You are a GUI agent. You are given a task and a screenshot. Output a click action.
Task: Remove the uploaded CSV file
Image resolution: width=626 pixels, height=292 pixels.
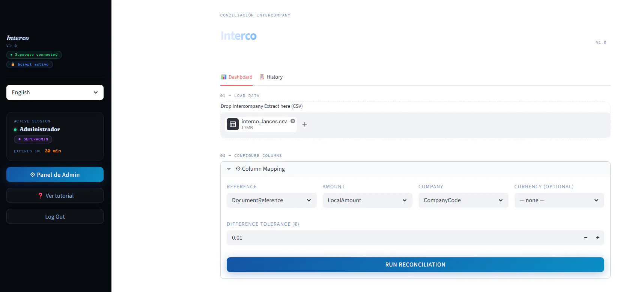(x=293, y=121)
